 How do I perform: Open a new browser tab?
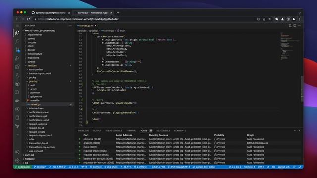click(x=118, y=13)
